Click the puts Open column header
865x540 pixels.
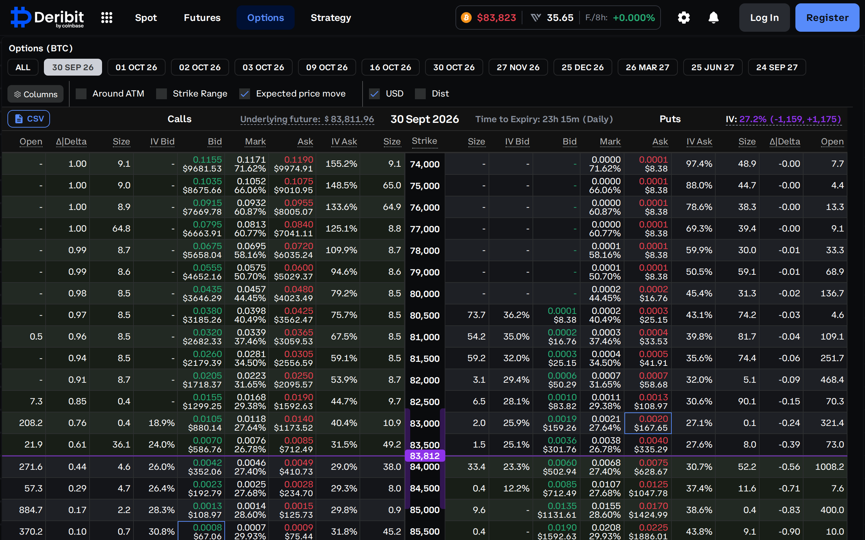832,142
